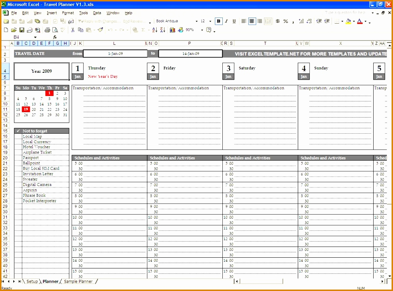Click the Percent Style icon

[286, 21]
